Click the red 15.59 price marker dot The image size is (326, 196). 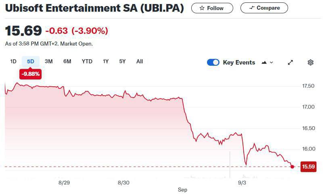click(x=292, y=167)
